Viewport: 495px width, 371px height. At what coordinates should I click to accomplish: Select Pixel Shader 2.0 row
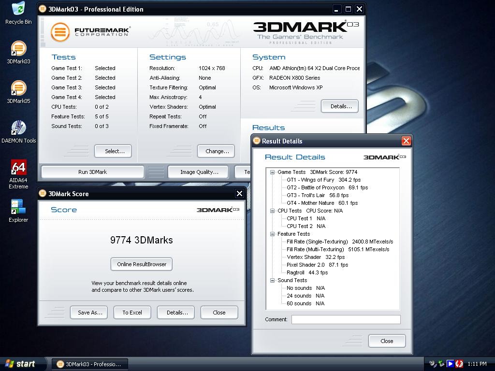coord(317,265)
